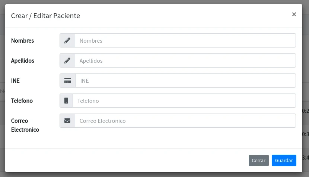
Task: Focus the Telefono text input
Action: pyautogui.click(x=184, y=101)
